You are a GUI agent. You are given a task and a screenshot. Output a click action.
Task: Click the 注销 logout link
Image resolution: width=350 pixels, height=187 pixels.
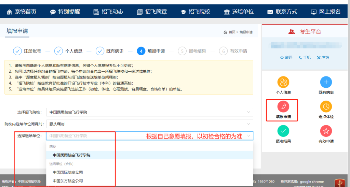pyautogui.click(x=323, y=58)
